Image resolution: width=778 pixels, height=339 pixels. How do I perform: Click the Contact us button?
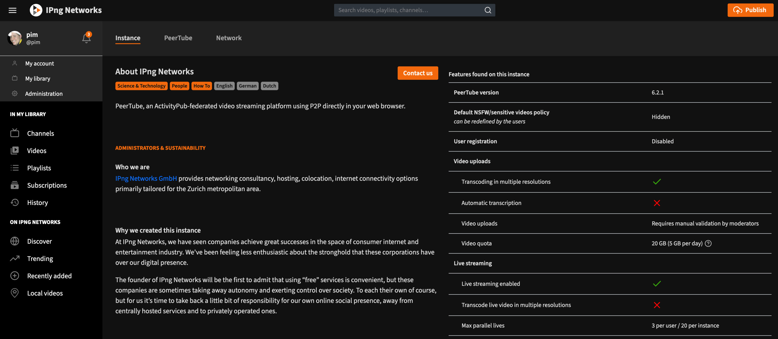tap(418, 73)
